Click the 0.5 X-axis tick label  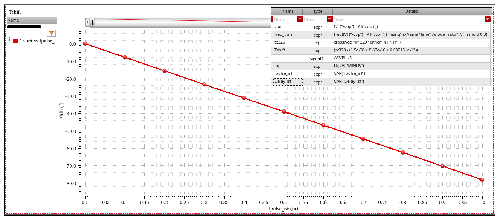point(283,202)
